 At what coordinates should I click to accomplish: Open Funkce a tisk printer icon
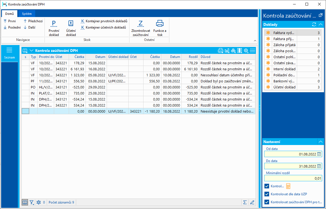160,24
